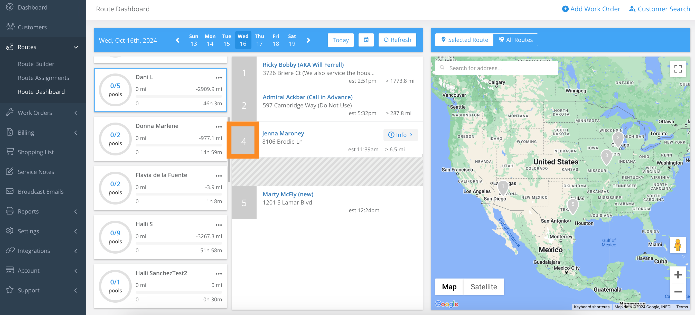The width and height of the screenshot is (695, 315).
Task: Open the Shopping List cart icon
Action: pos(10,152)
